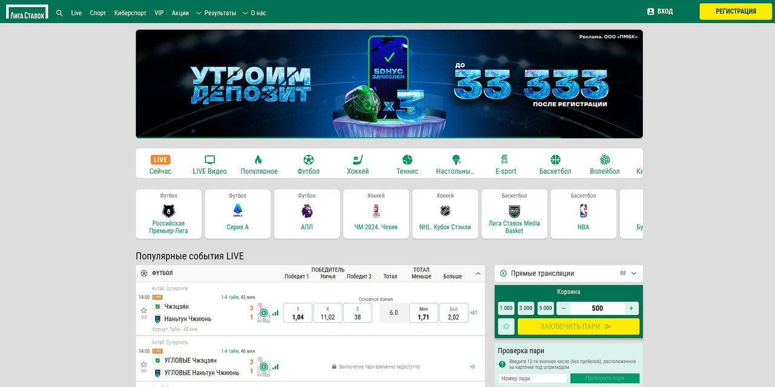775x387 pixels.
Task: Set the stake to 5 000
Action: click(x=546, y=308)
